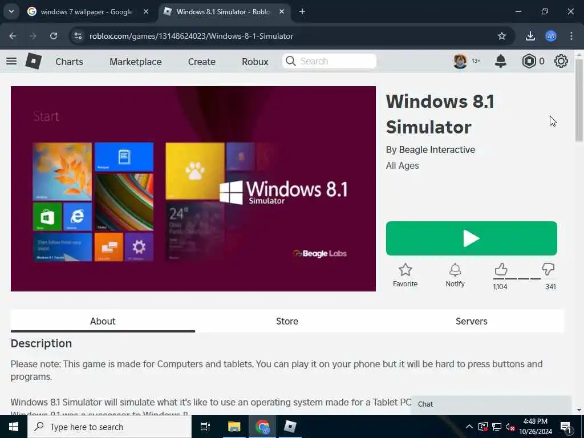
Task: Go back with browser back arrow
Action: point(13,36)
